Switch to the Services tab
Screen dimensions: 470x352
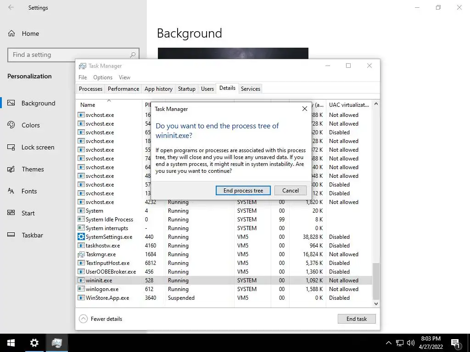[x=251, y=89]
